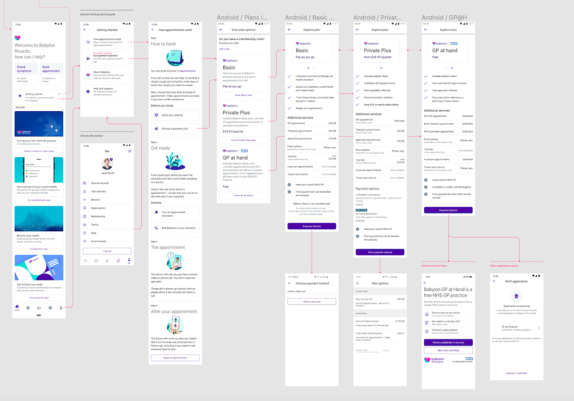This screenshot has height=401, width=574.
Task: Expand chevron on How appointments work card
Action: point(129,42)
